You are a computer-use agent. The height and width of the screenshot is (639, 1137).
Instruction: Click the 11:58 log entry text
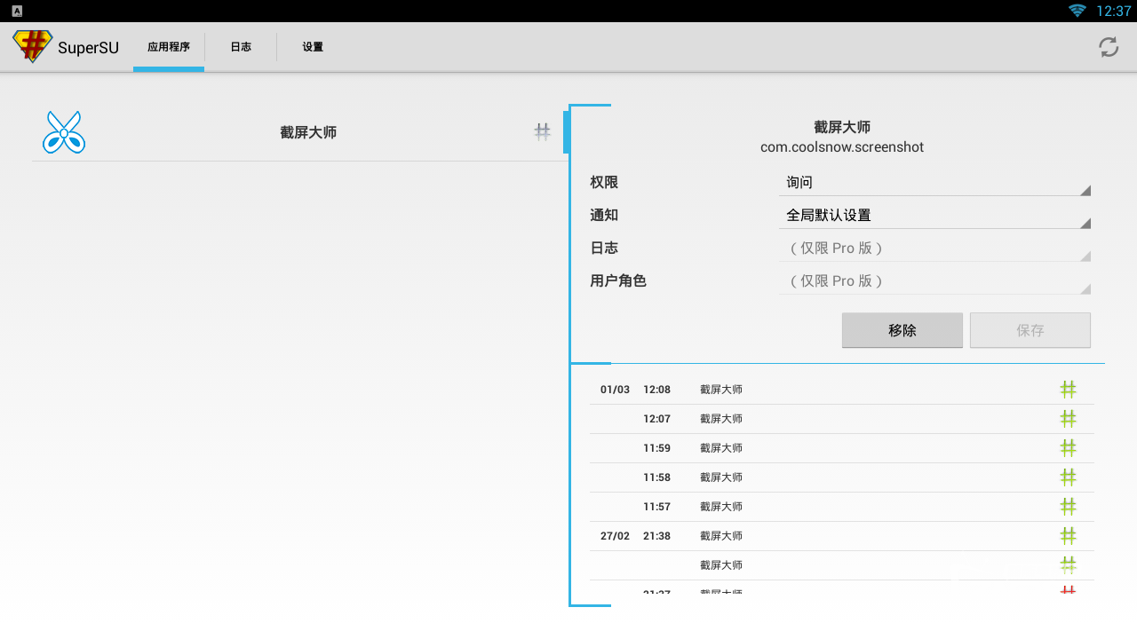coord(721,477)
